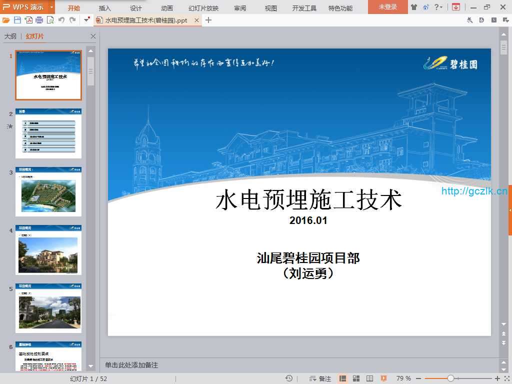This screenshot has width=512, height=384.
Task: Select slide 3 thumbnail with aerial view
Action: pyautogui.click(x=48, y=191)
